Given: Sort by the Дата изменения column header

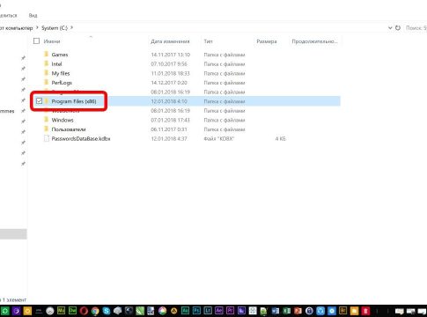Looking at the screenshot, I should pos(170,41).
